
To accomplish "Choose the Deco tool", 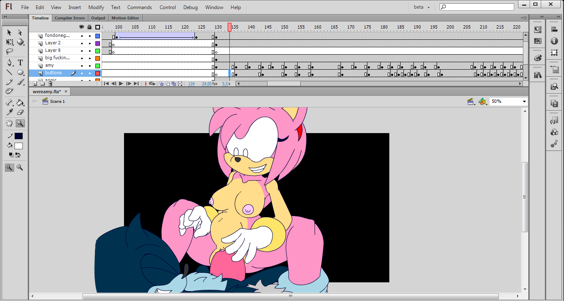I will 9,91.
